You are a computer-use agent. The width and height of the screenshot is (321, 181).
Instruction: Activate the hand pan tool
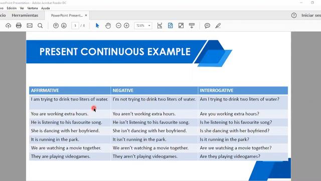(x=108, y=26)
